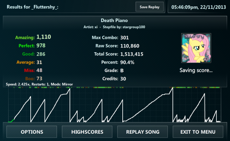Click the Boo count label

click(x=30, y=79)
